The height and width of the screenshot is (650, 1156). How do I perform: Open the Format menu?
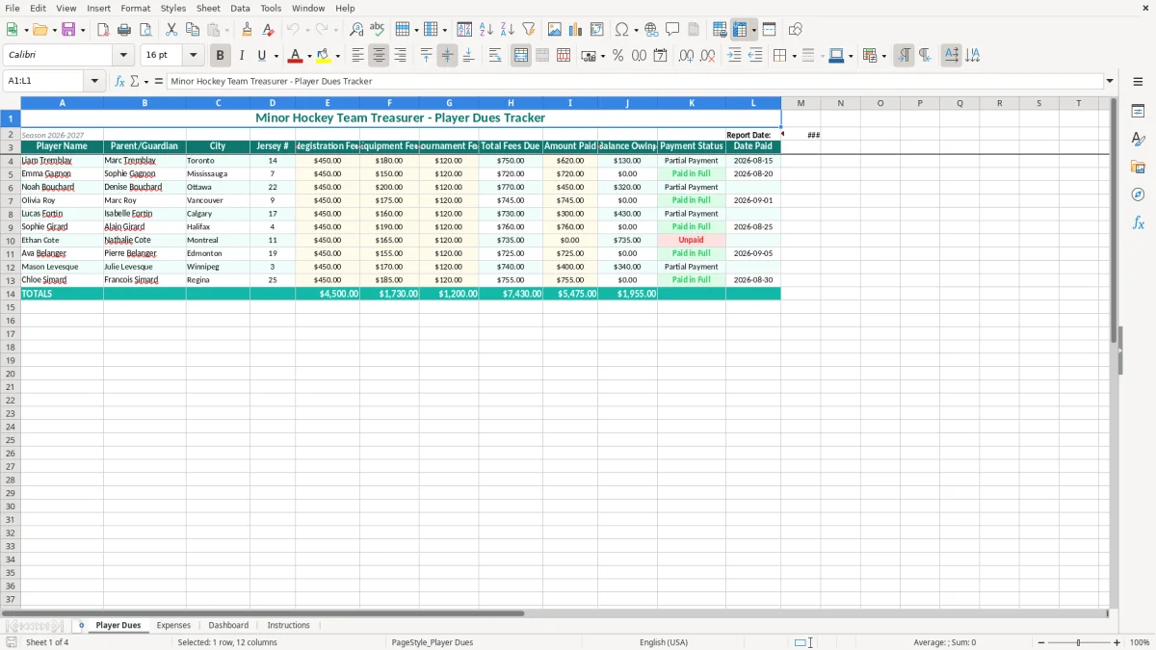click(x=135, y=8)
